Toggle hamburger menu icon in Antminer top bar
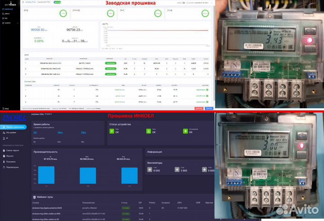The height and width of the screenshot is (221, 324). click(23, 2)
